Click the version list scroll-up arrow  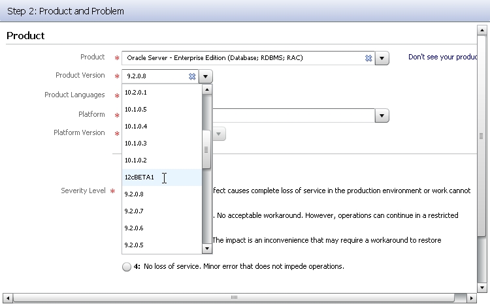[x=206, y=90]
